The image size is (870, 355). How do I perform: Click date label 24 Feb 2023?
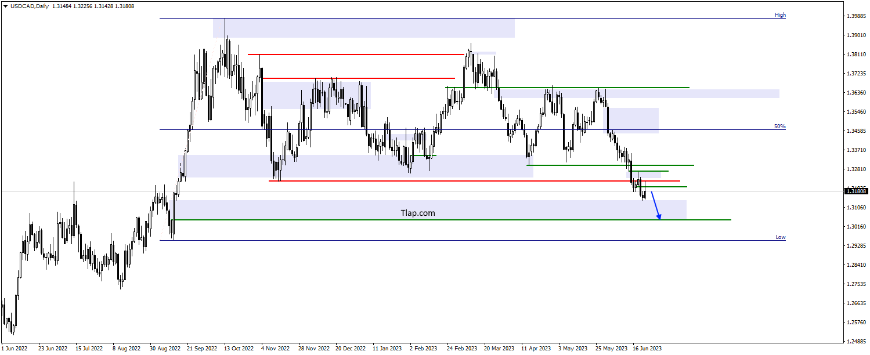tap(461, 349)
